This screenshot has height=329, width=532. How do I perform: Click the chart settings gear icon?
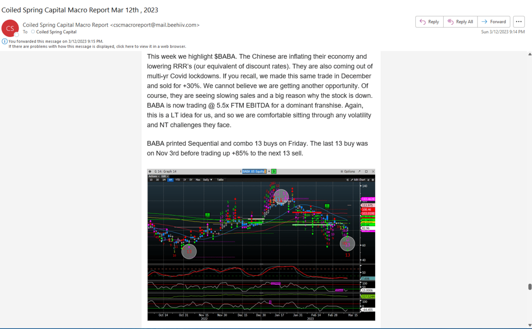pos(373,180)
